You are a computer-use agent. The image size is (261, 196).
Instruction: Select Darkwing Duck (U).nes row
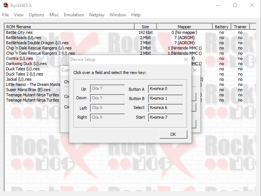(x=26, y=64)
